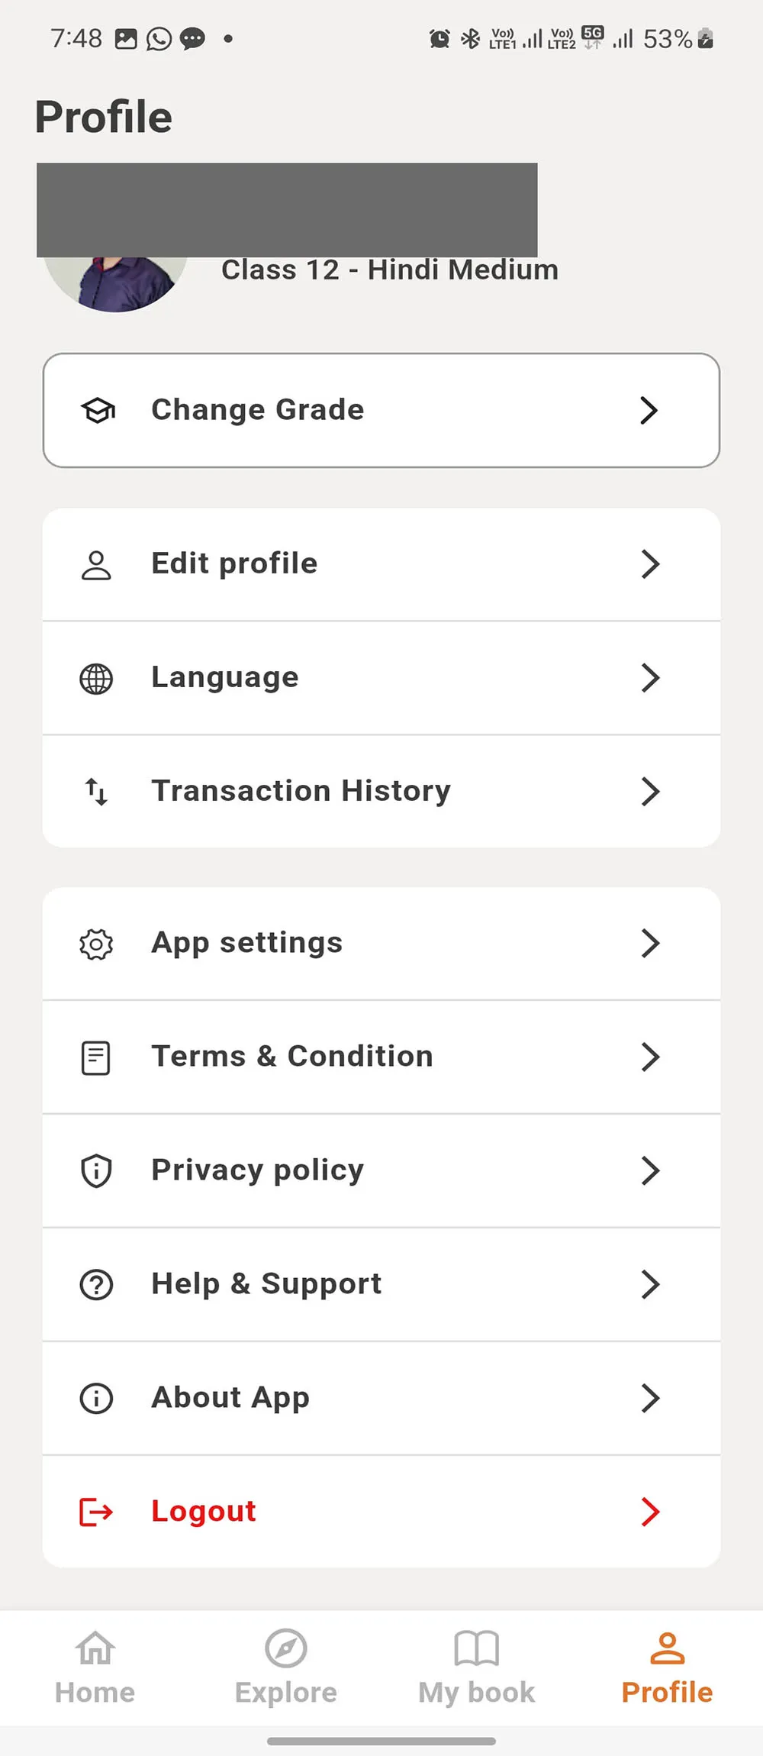Tap the shield icon for Privacy policy
Image resolution: width=763 pixels, height=1756 pixels.
[96, 1171]
